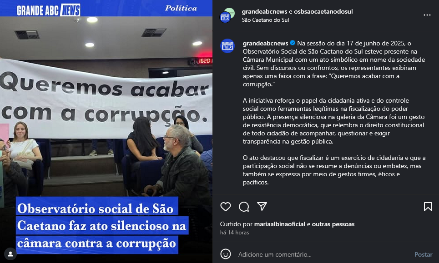Click the Postar button

(x=424, y=254)
